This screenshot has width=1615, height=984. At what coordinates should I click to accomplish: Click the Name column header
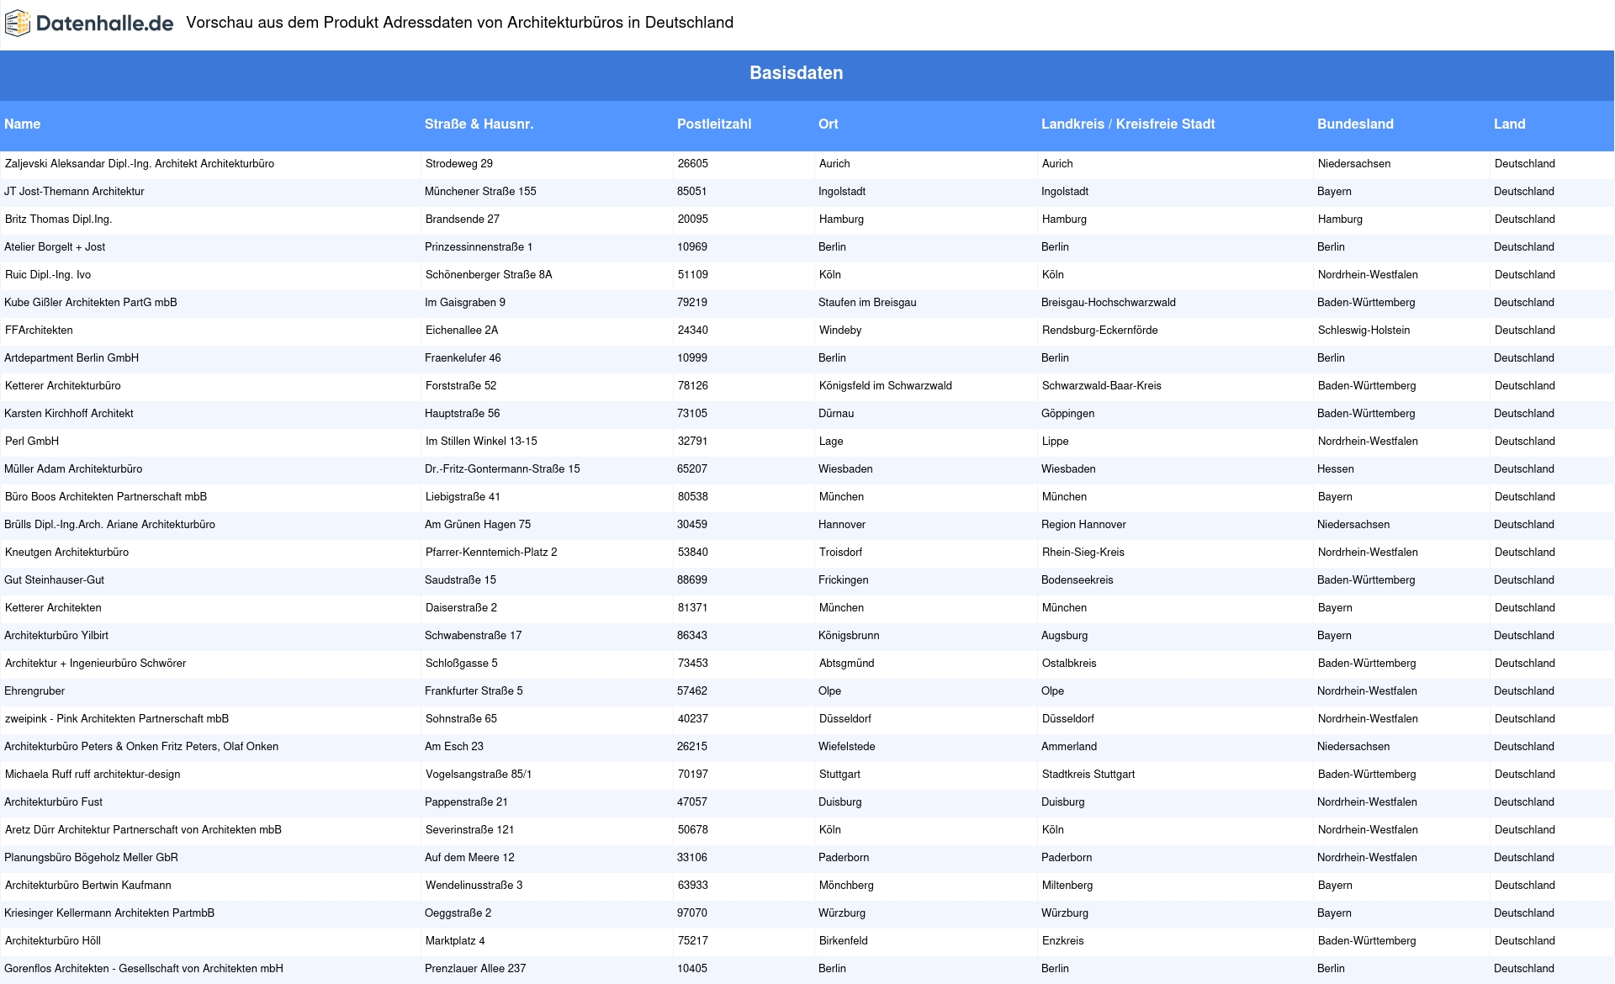pyautogui.click(x=23, y=124)
